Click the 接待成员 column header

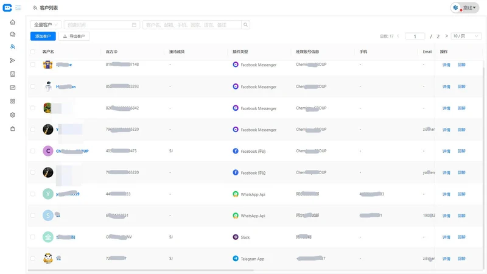(x=177, y=52)
